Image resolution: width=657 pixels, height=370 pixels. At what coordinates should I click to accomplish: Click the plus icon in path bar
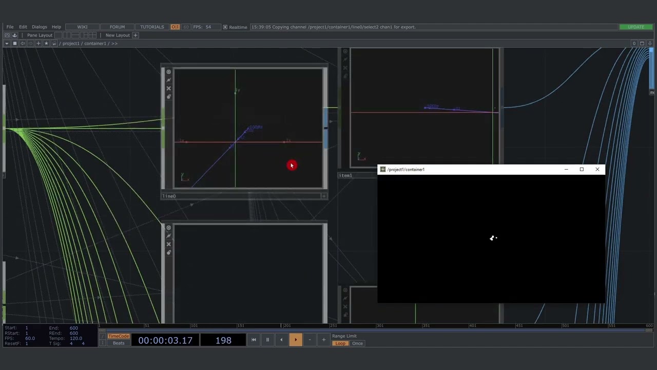[38, 43]
